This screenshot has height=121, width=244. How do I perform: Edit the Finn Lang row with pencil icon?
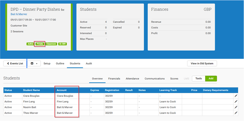tap(236, 102)
